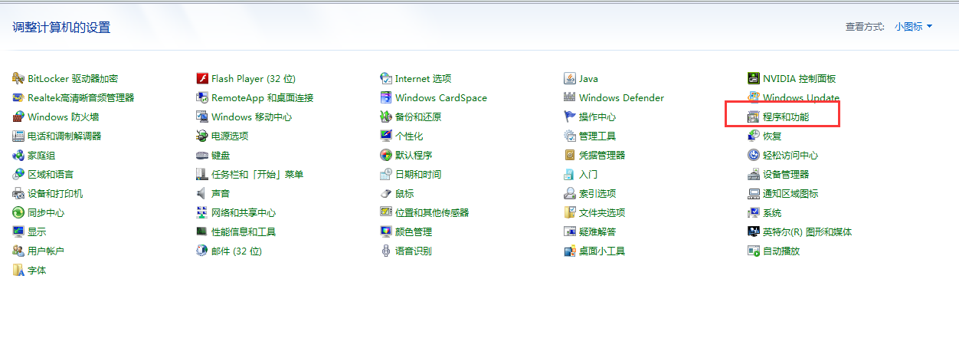Click 英特尔(R) 图形和媒体 entry
This screenshot has height=348, width=959.
click(x=807, y=231)
